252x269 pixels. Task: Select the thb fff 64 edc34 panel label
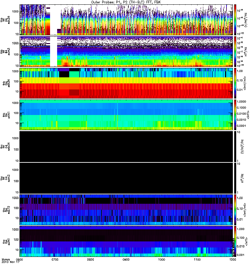5,20
